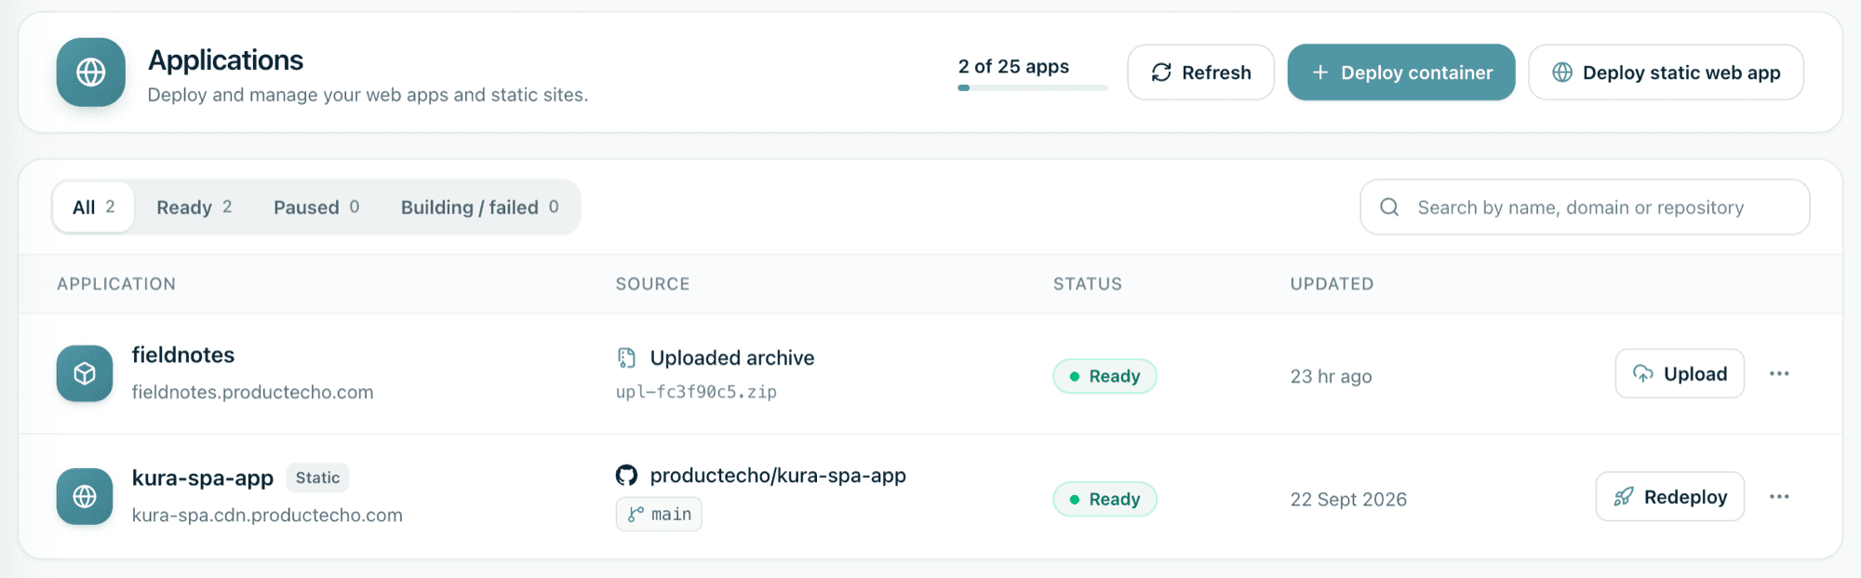
Task: Select the All filter tab
Action: pyautogui.click(x=94, y=207)
